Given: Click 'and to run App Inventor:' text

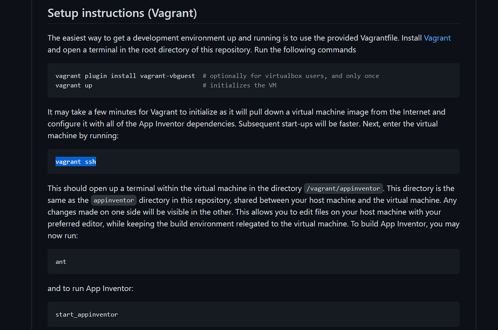Looking at the screenshot, I should (90, 289).
